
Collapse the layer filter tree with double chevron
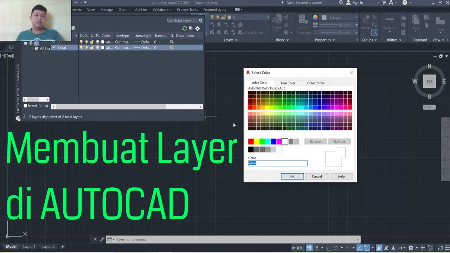pyautogui.click(x=47, y=106)
